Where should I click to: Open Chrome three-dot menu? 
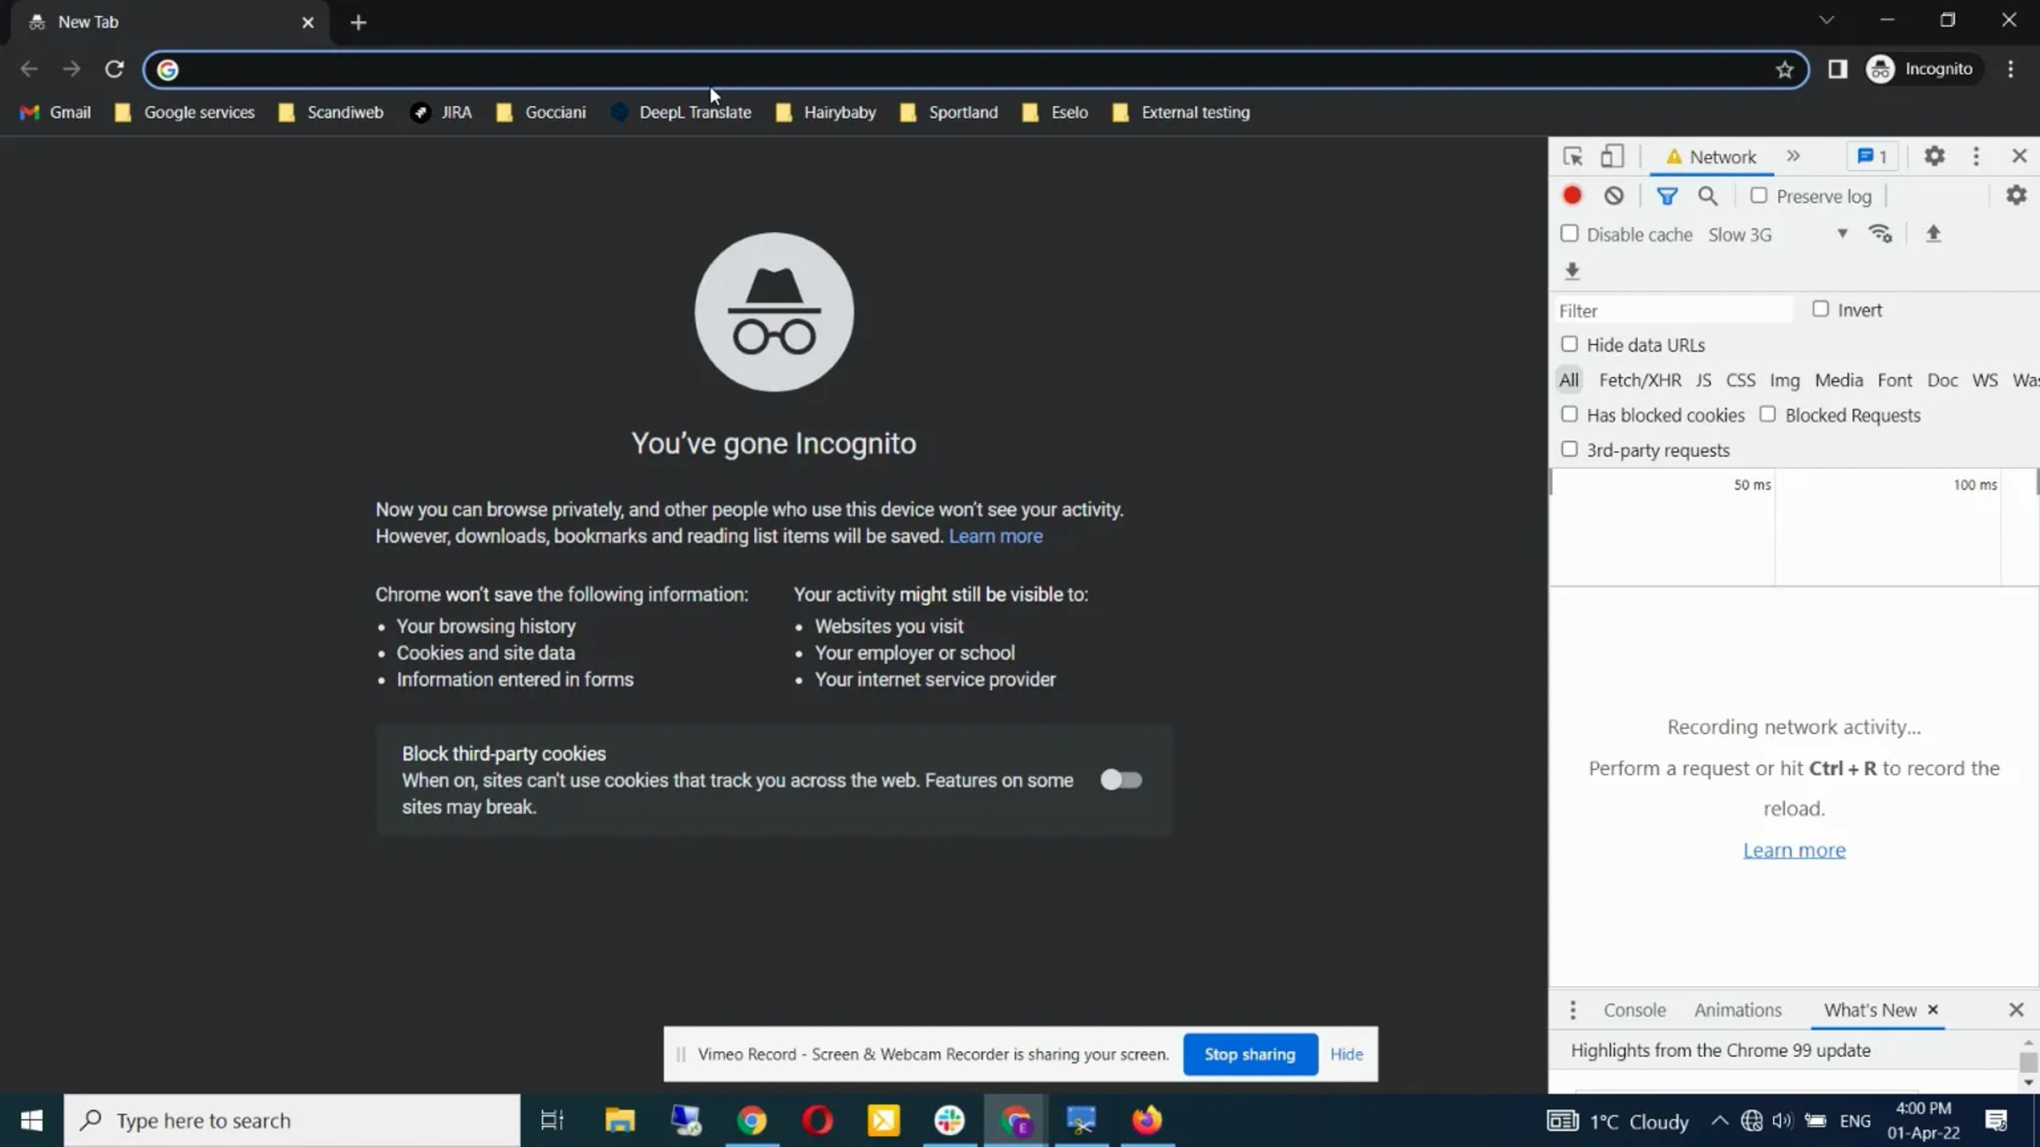[2010, 69]
